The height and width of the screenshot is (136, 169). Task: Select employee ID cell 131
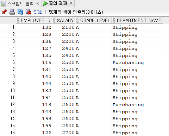(x=34, y=70)
